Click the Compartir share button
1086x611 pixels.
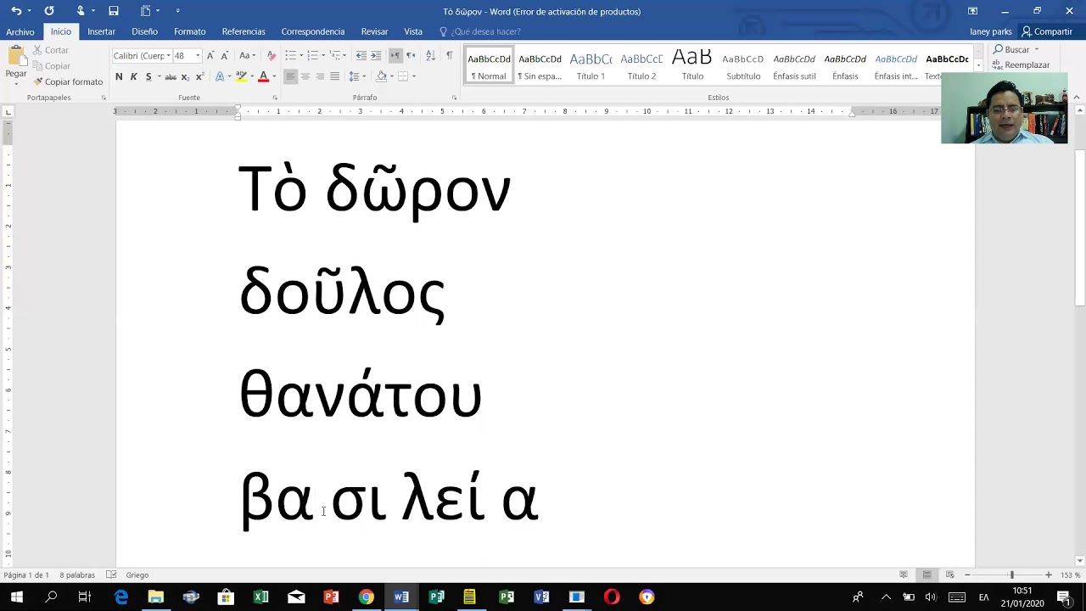[x=1048, y=31]
